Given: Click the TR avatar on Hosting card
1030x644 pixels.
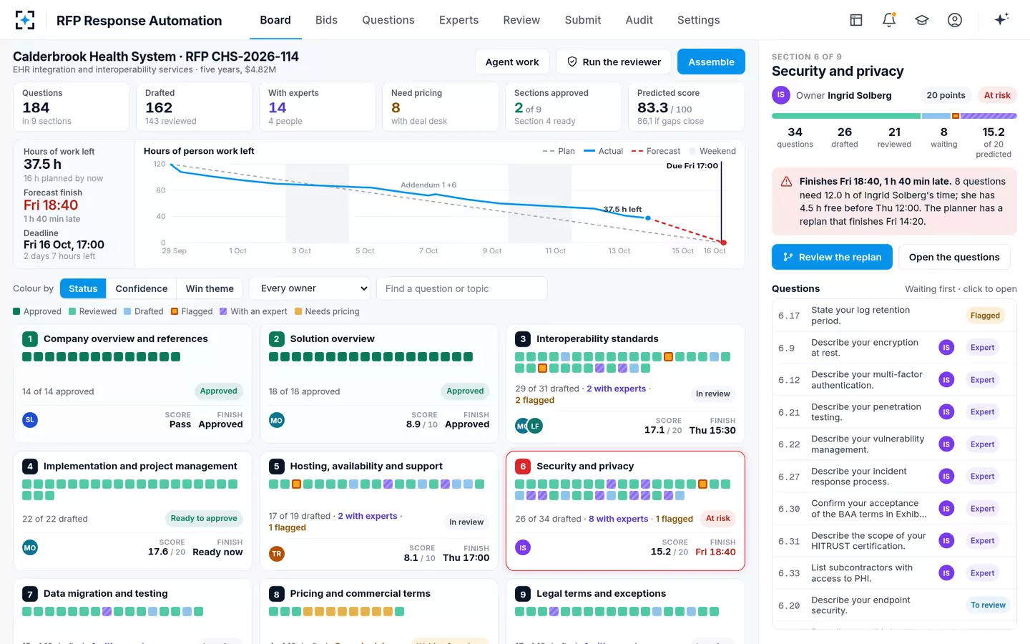Looking at the screenshot, I should [277, 553].
